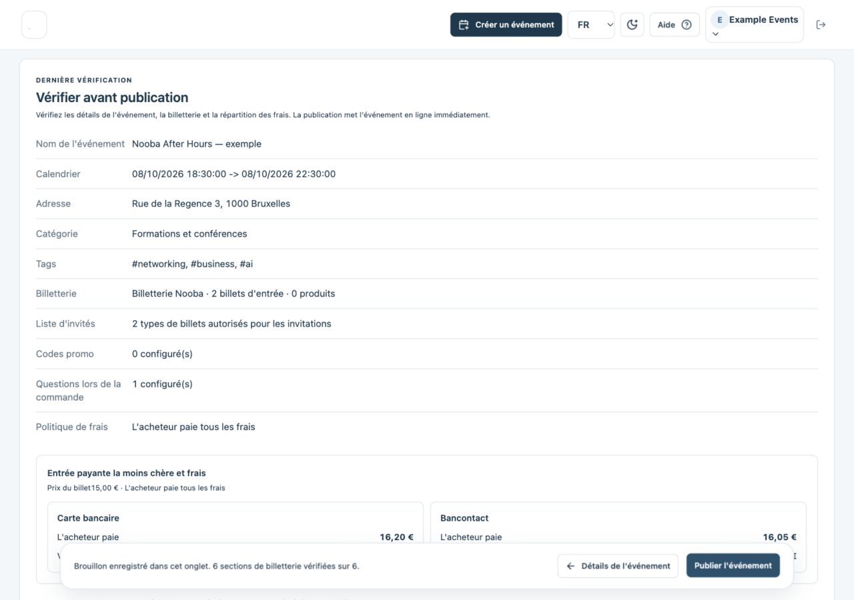The width and height of the screenshot is (854, 600).
Task: Click the "Bancontact" card title
Action: 464,518
